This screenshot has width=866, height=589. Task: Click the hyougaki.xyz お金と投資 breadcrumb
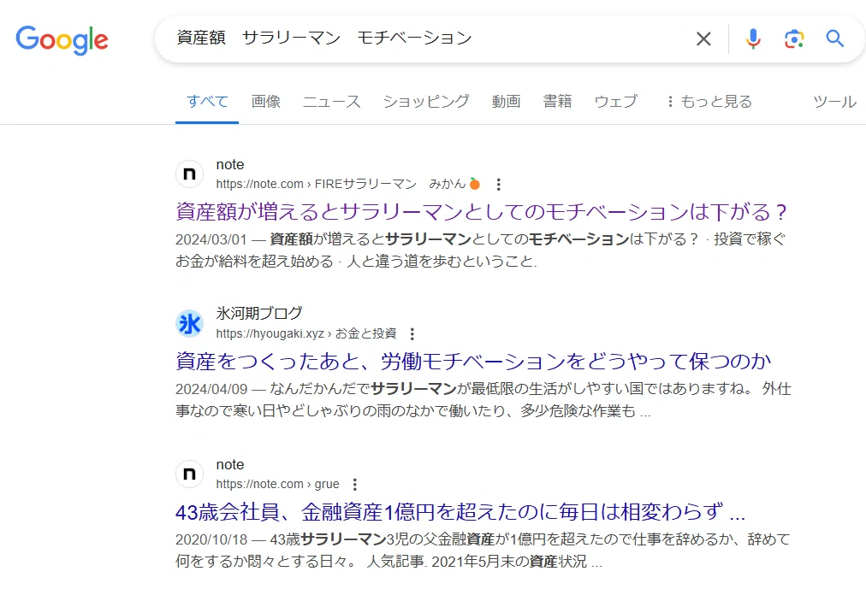tap(306, 333)
